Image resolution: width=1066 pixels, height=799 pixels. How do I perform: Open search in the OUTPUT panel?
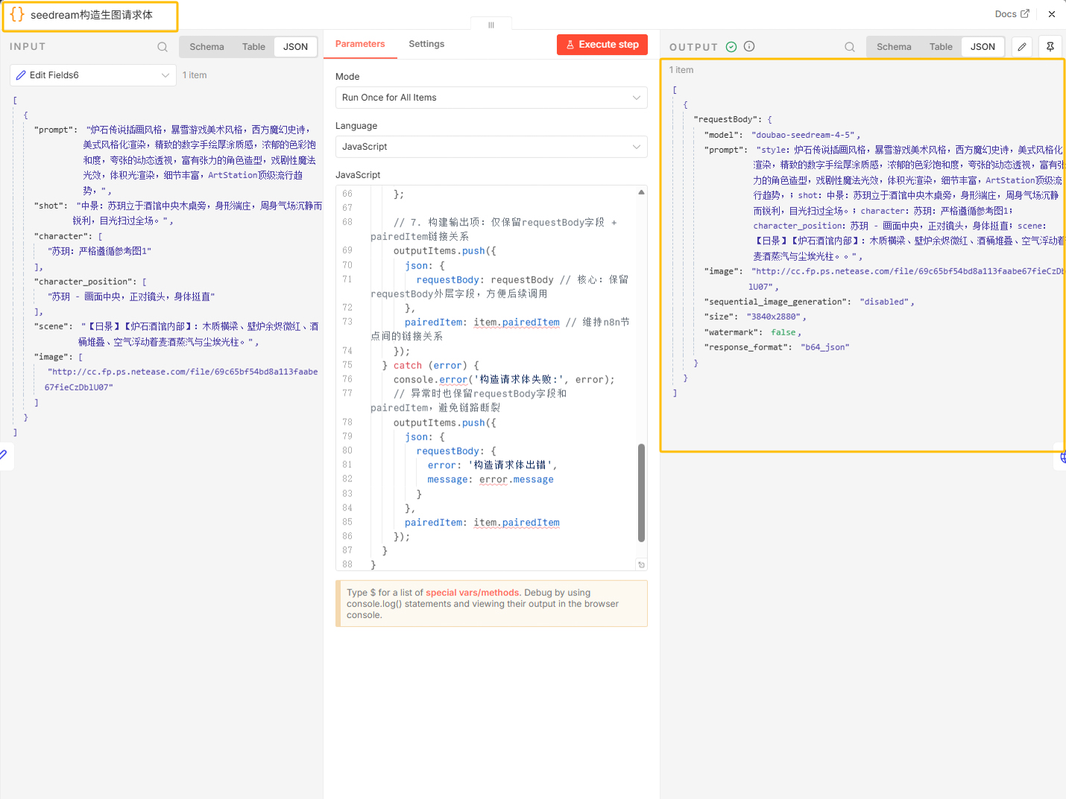(x=850, y=47)
